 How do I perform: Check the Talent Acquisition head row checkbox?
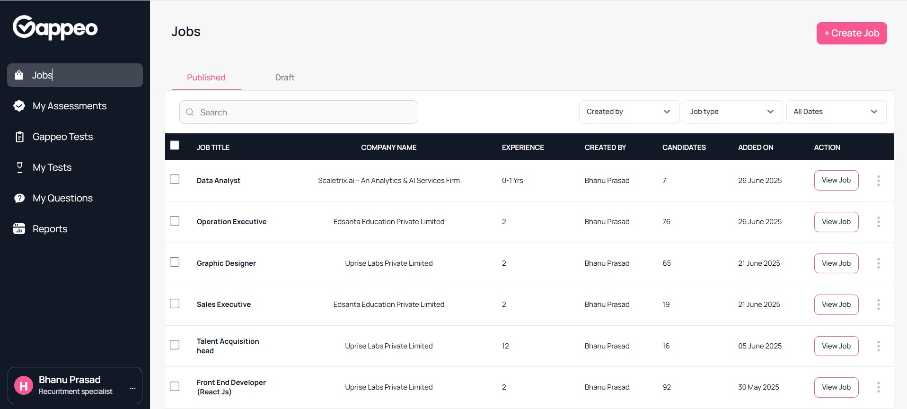click(x=175, y=345)
